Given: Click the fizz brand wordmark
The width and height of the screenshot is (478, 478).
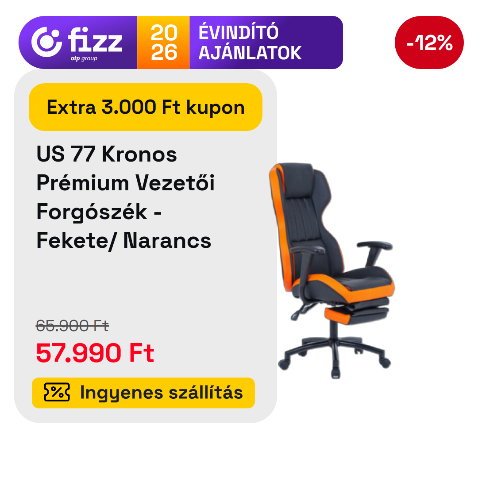Looking at the screenshot, I should click(95, 40).
